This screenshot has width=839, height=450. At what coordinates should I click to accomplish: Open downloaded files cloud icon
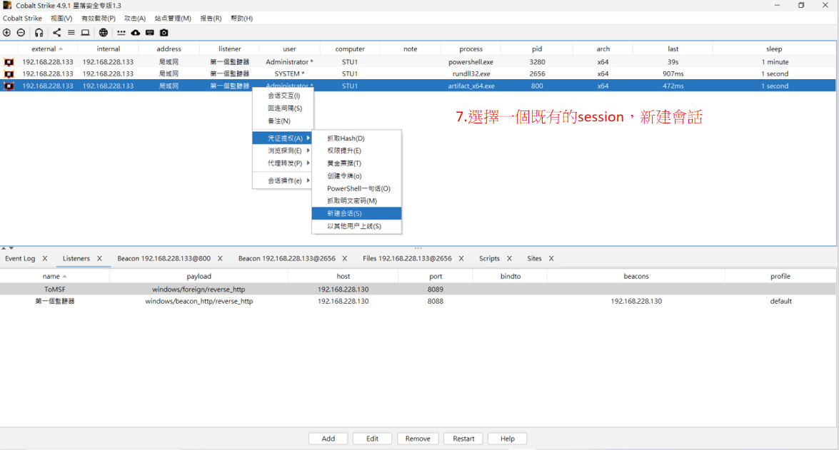click(136, 33)
